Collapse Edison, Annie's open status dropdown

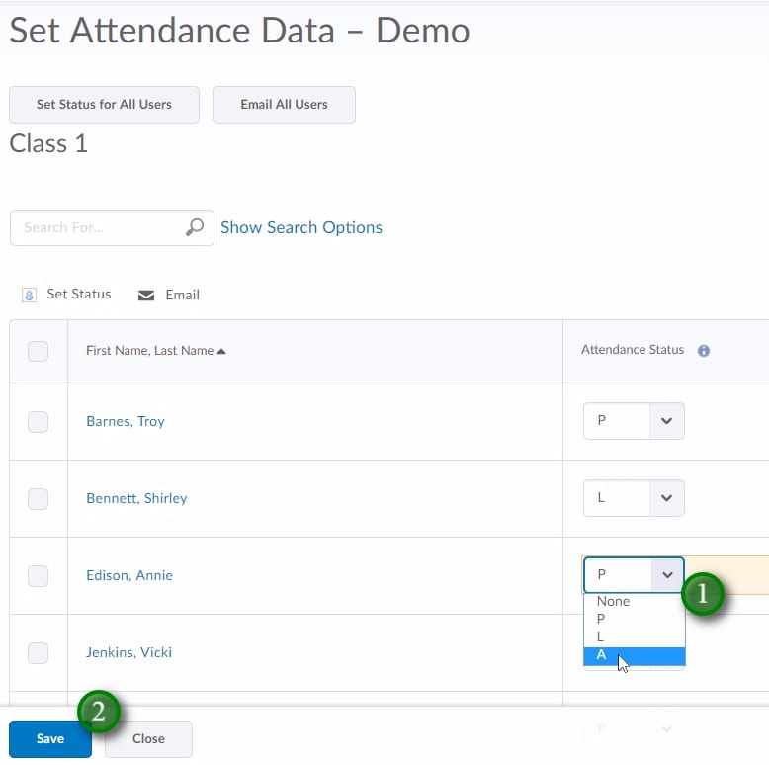(634, 575)
